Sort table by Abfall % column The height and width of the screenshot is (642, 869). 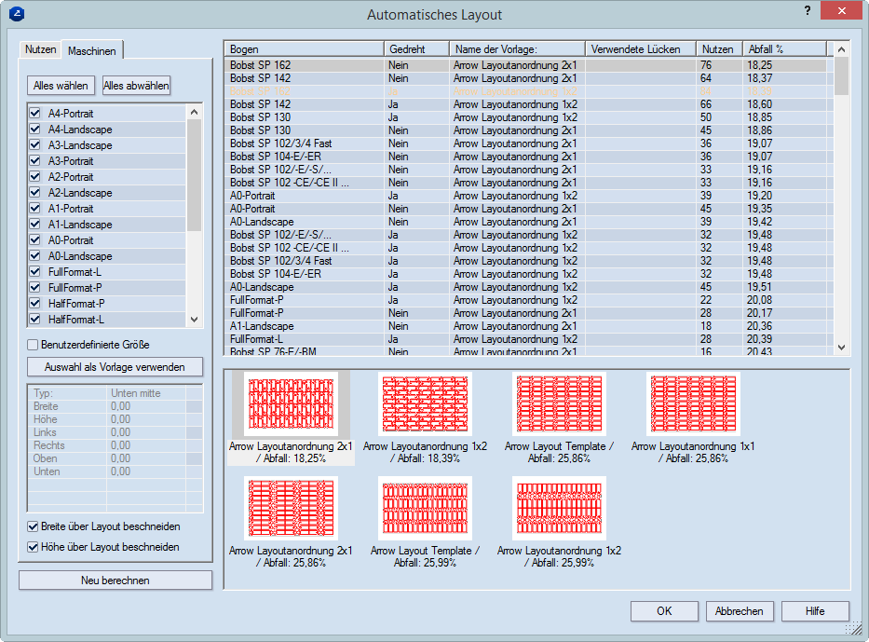(x=782, y=48)
